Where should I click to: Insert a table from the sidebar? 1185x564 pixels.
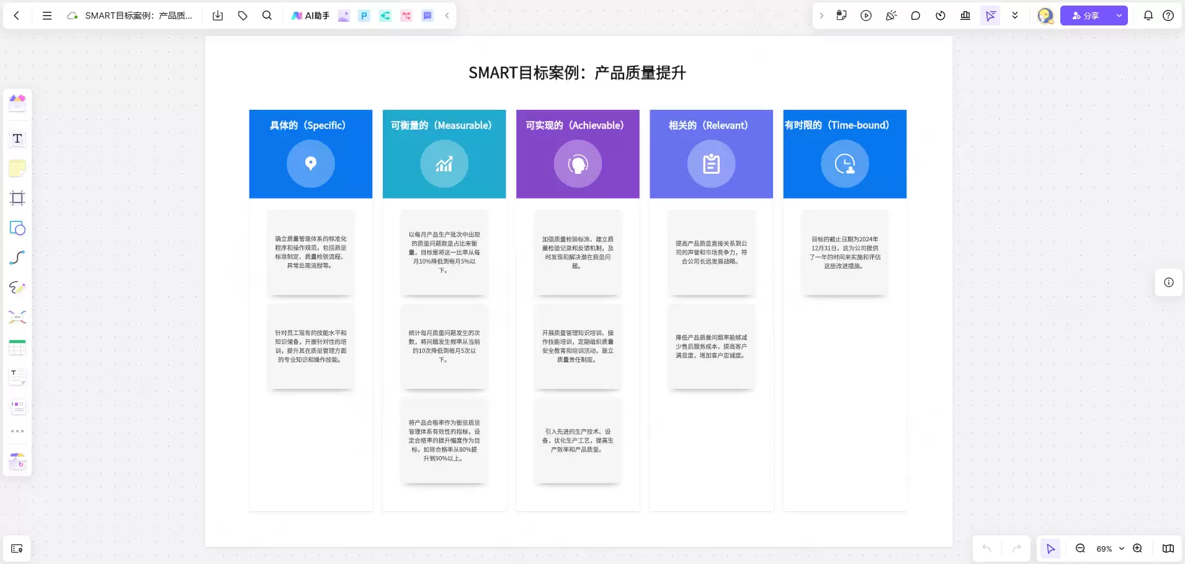(17, 347)
